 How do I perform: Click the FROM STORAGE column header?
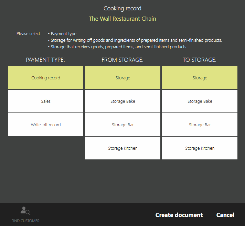(x=122, y=60)
